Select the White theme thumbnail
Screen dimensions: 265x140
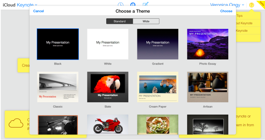pyautogui.click(x=108, y=44)
